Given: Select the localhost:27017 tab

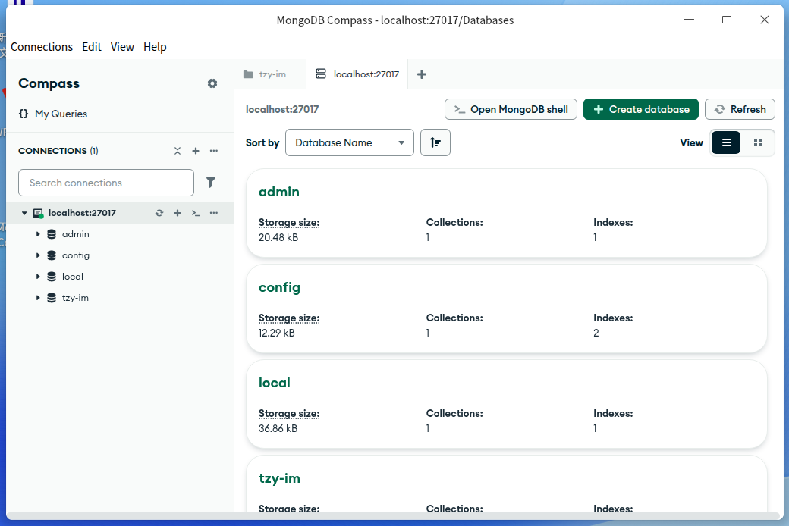Looking at the screenshot, I should click(x=357, y=74).
